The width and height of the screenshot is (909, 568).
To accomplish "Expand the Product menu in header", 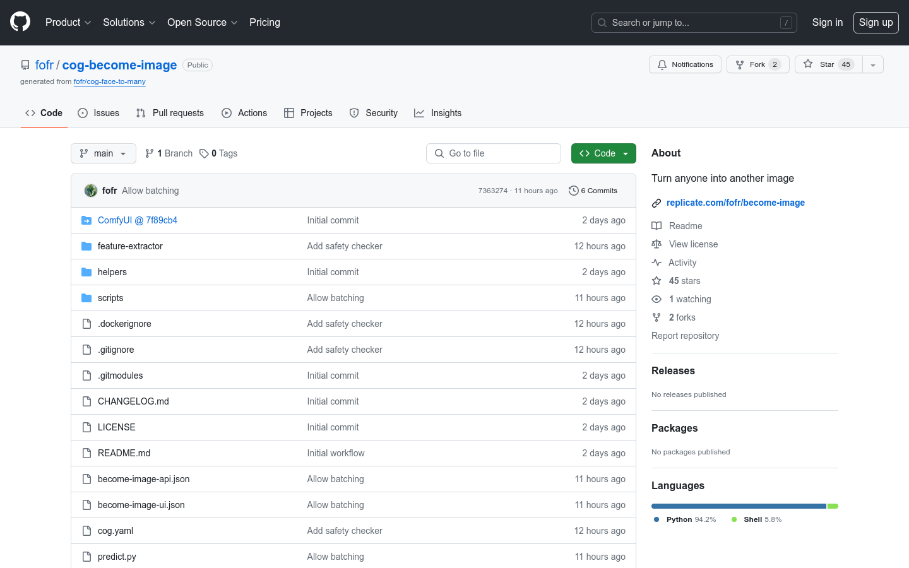I will (68, 22).
